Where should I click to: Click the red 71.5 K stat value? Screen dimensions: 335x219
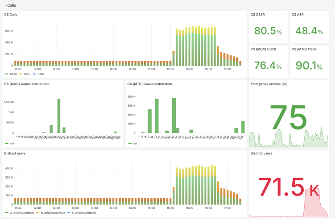tap(288, 187)
